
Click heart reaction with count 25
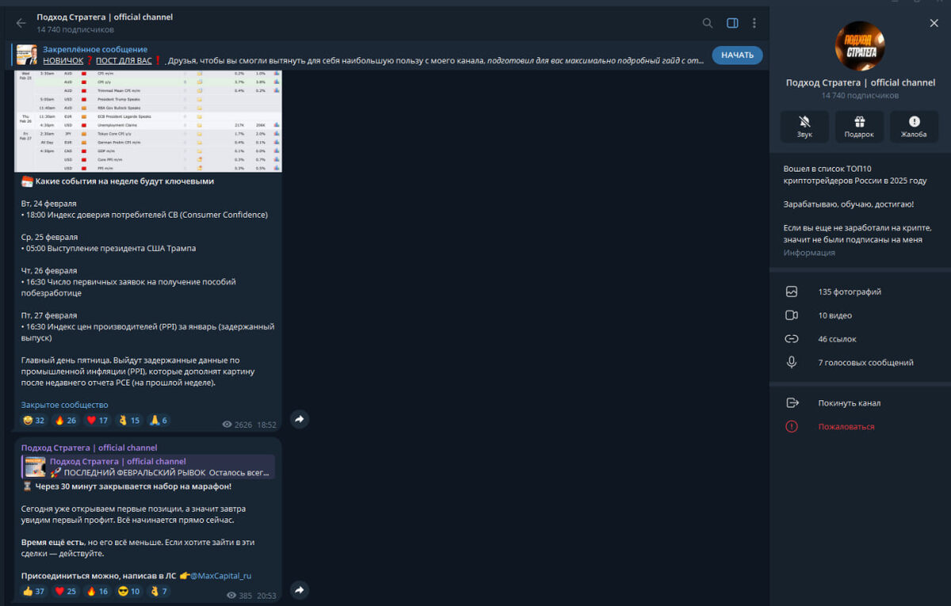[66, 592]
